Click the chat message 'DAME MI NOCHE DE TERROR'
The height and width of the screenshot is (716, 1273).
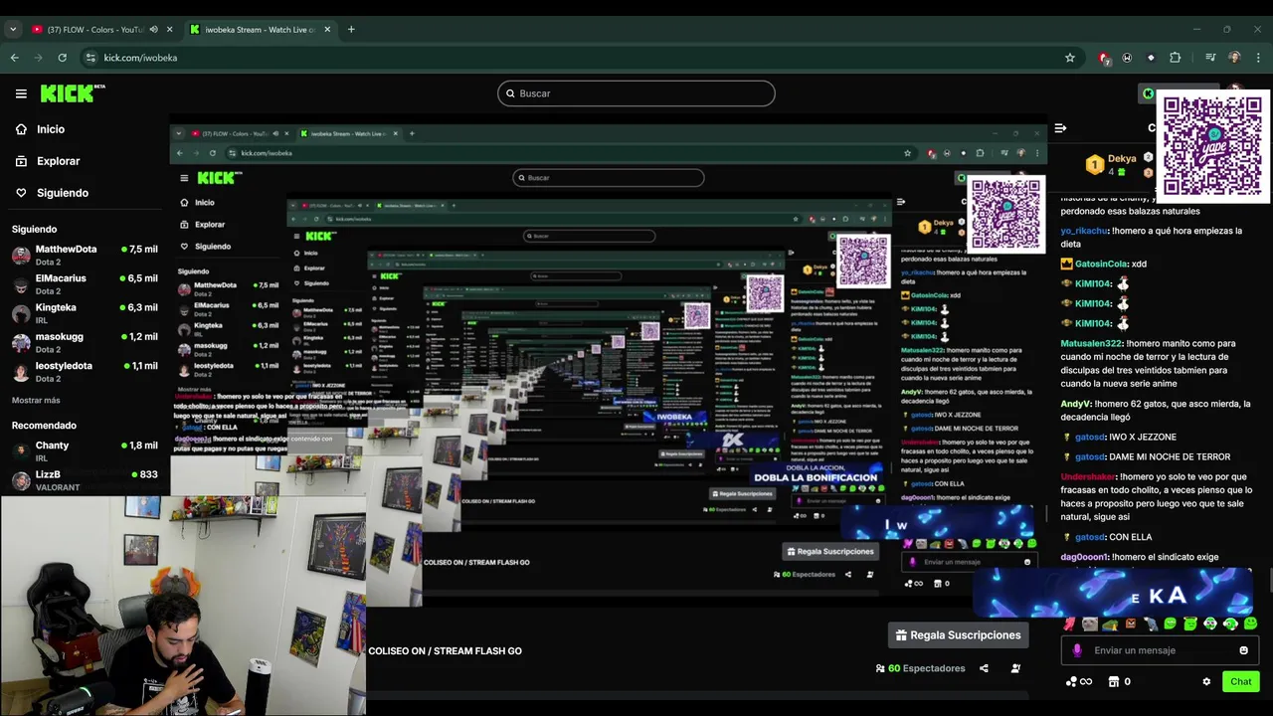click(1170, 456)
